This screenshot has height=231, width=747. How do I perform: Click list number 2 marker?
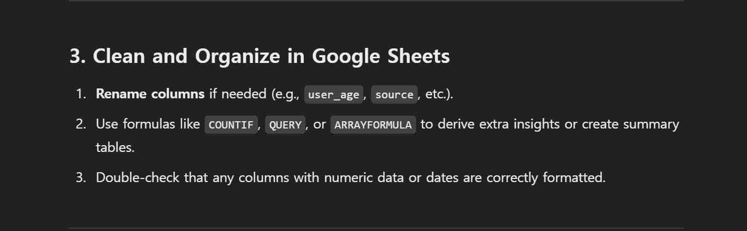coord(81,124)
